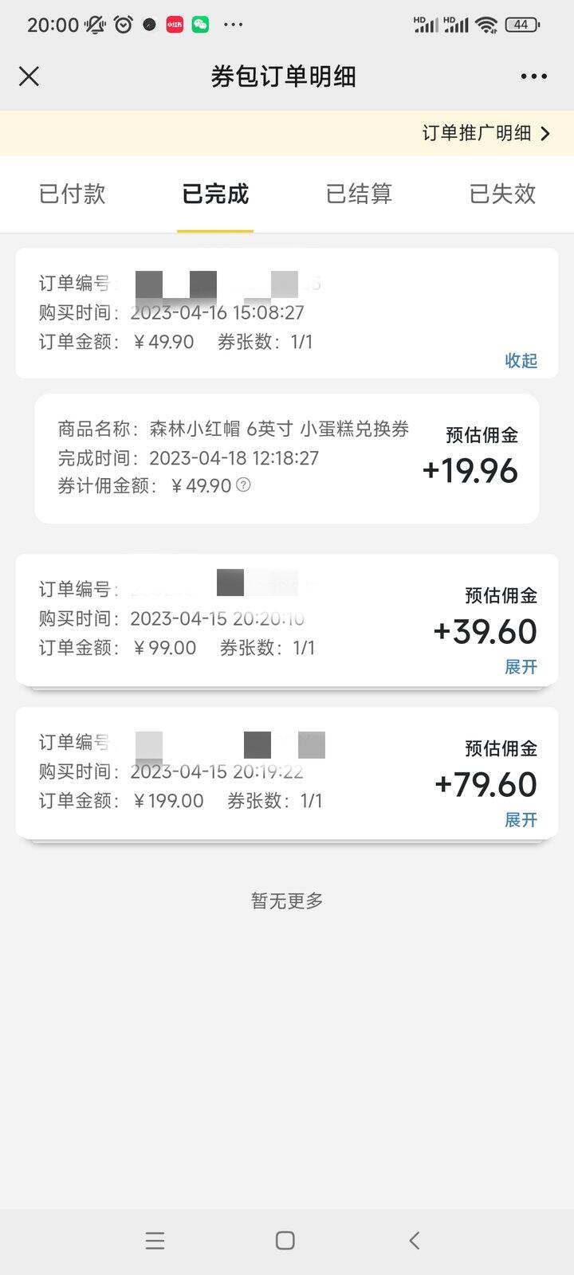574x1275 pixels.
Task: Collapse the first order with 收起
Action: pos(521,360)
